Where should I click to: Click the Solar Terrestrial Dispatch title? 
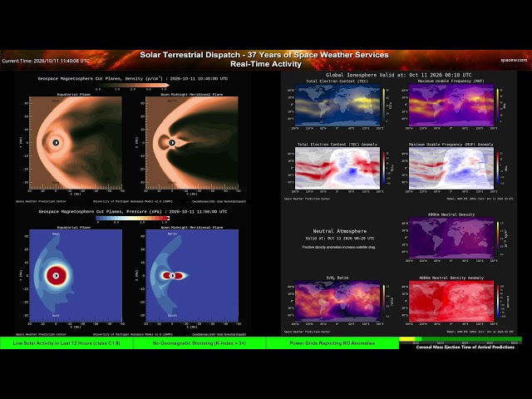pos(264,55)
